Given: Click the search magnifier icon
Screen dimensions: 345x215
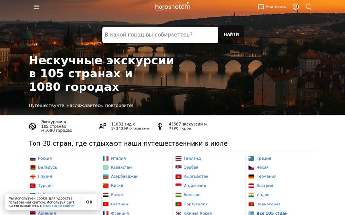Looking at the screenshot, I should click(x=309, y=7).
